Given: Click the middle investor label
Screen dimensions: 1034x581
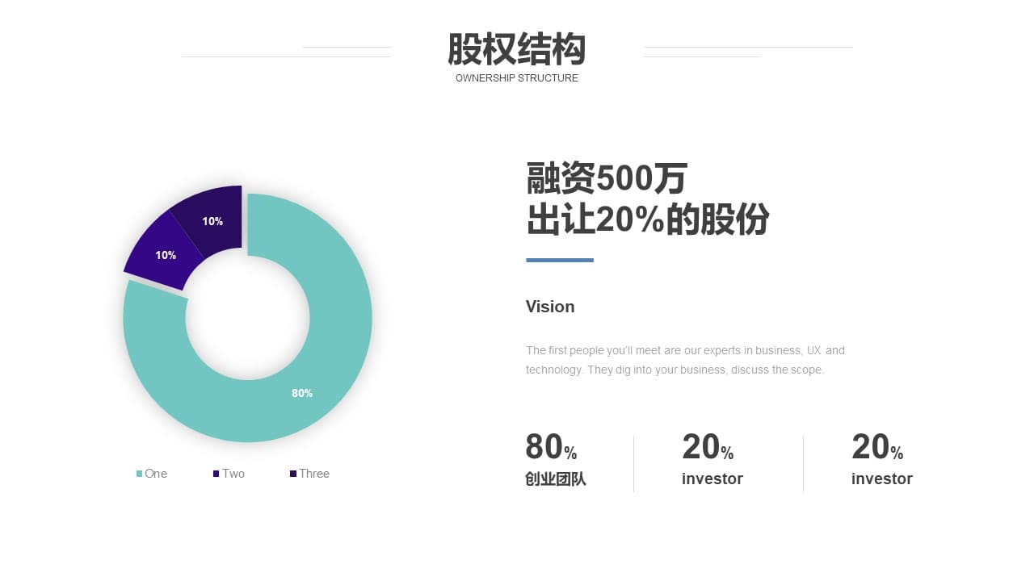Looking at the screenshot, I should [x=712, y=479].
